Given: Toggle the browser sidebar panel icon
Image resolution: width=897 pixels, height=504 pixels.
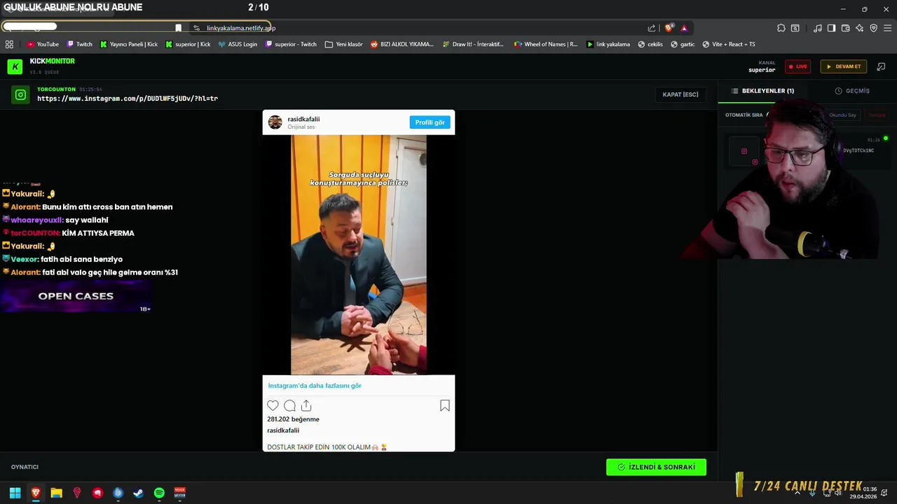Looking at the screenshot, I should pos(831,28).
